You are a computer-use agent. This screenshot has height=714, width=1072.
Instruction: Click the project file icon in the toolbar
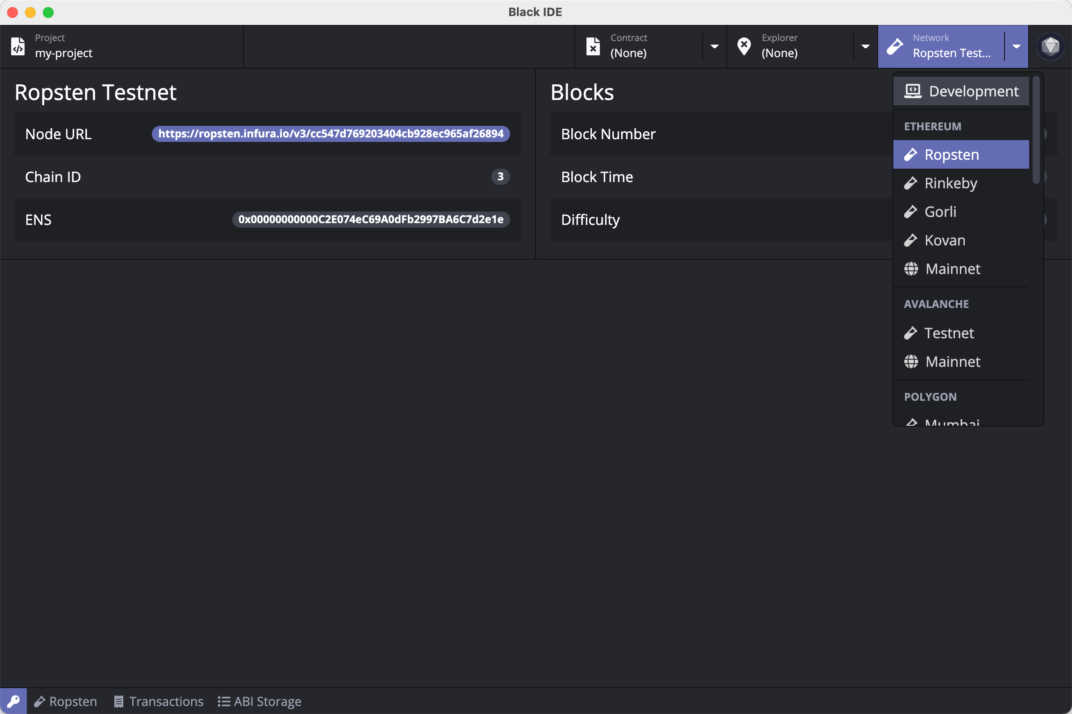(x=18, y=46)
